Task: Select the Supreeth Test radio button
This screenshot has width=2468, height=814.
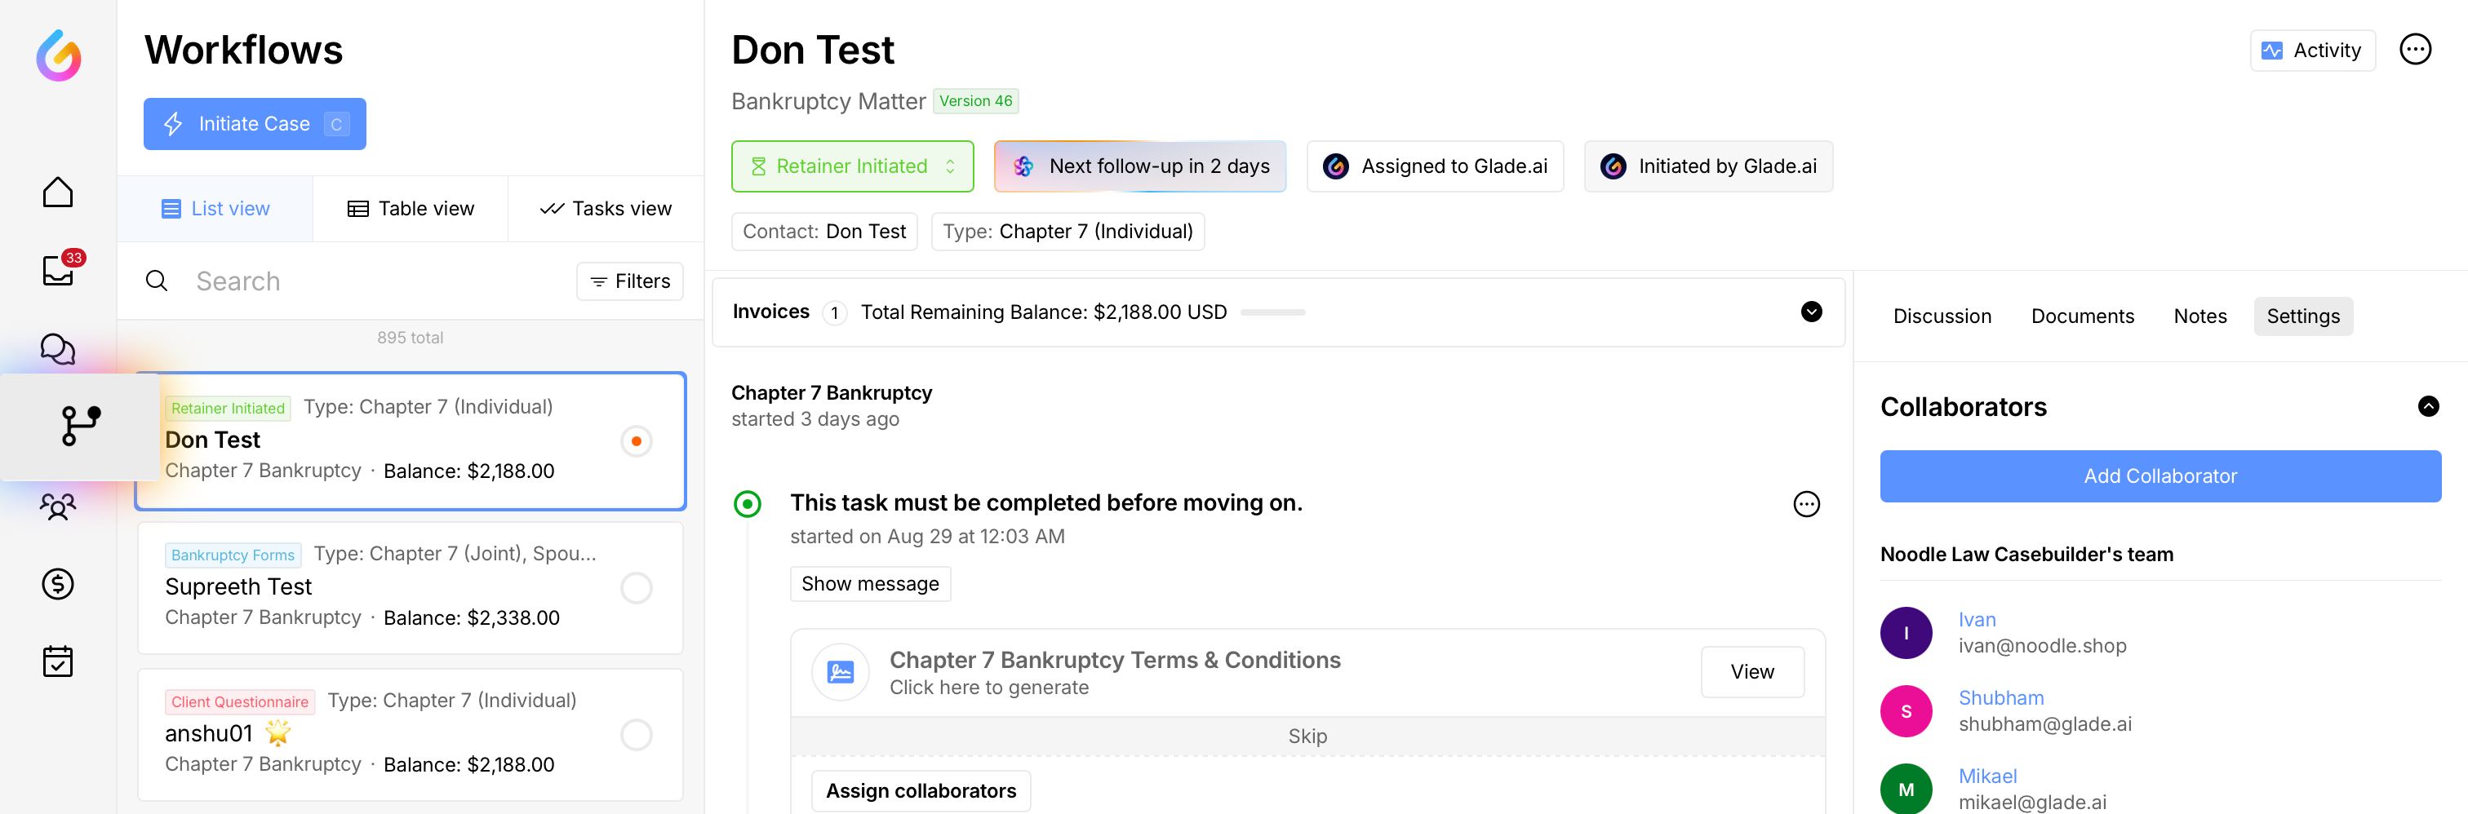Action: (636, 588)
